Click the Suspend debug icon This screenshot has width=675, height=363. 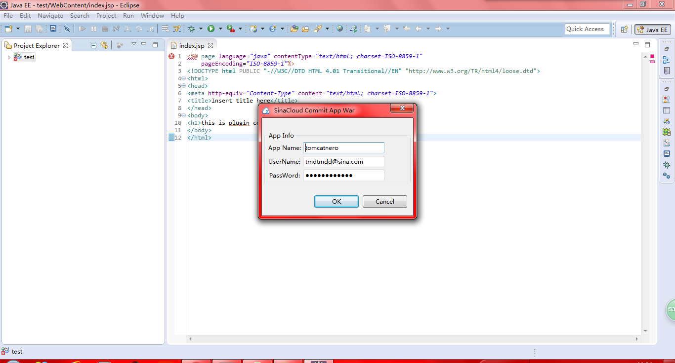[x=93, y=29]
